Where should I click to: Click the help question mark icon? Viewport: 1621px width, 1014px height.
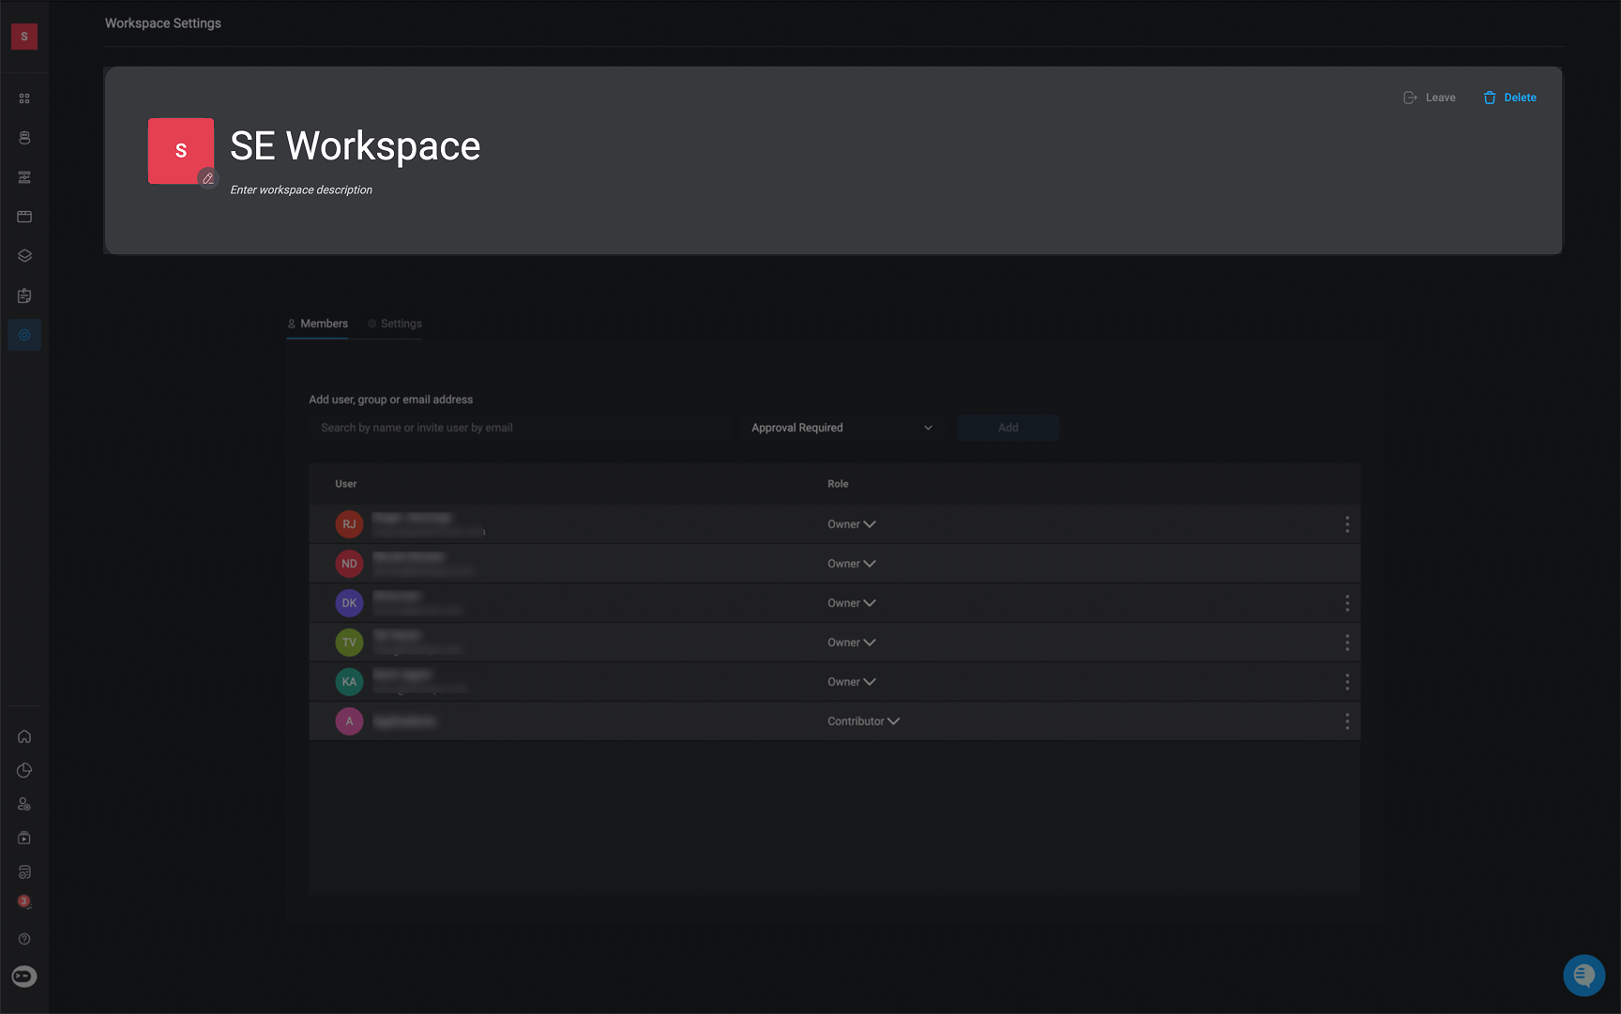(24, 939)
